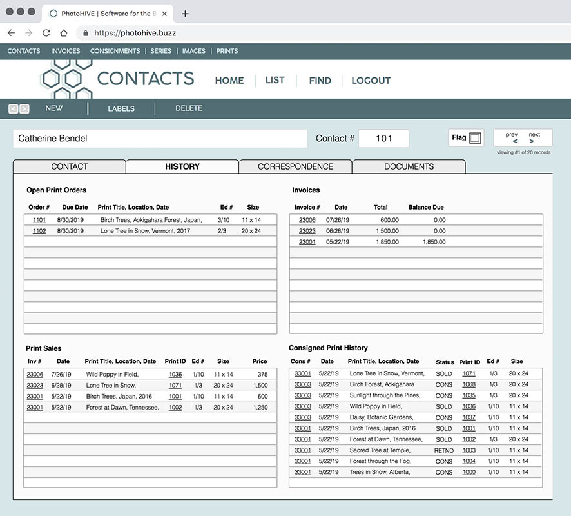
Task: Toggle the Flag checkbox
Action: [x=475, y=138]
